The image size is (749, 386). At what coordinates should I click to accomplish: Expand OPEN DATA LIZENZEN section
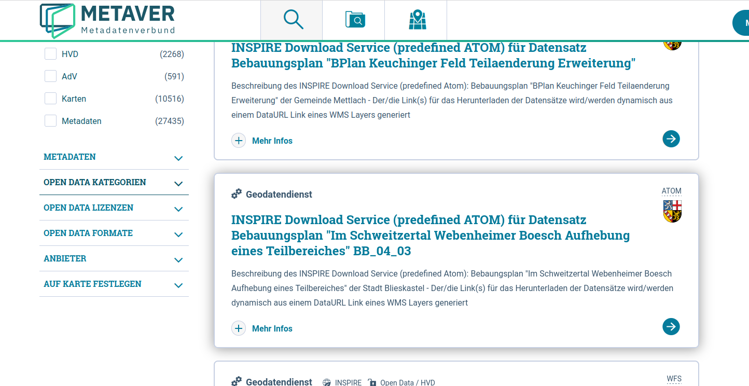click(x=114, y=208)
